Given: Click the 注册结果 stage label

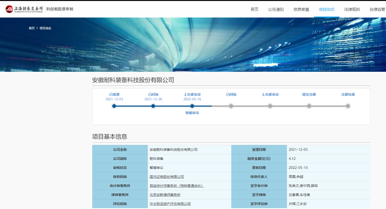Looking at the screenshot, I should click(x=348, y=94).
